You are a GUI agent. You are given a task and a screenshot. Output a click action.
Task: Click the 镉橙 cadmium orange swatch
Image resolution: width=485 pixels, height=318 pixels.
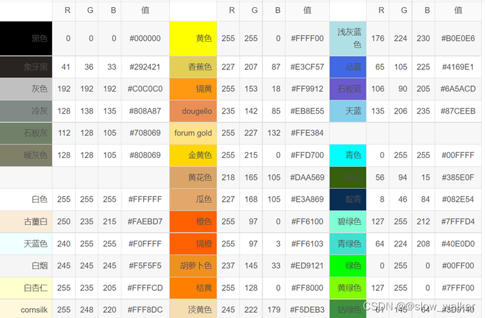(x=193, y=243)
